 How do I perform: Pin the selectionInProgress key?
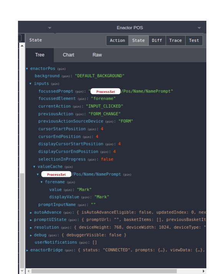click(x=92, y=160)
